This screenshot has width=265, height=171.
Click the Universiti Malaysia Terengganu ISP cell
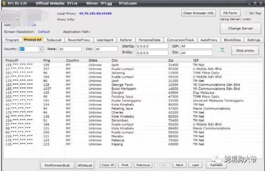pyautogui.click(x=218, y=101)
